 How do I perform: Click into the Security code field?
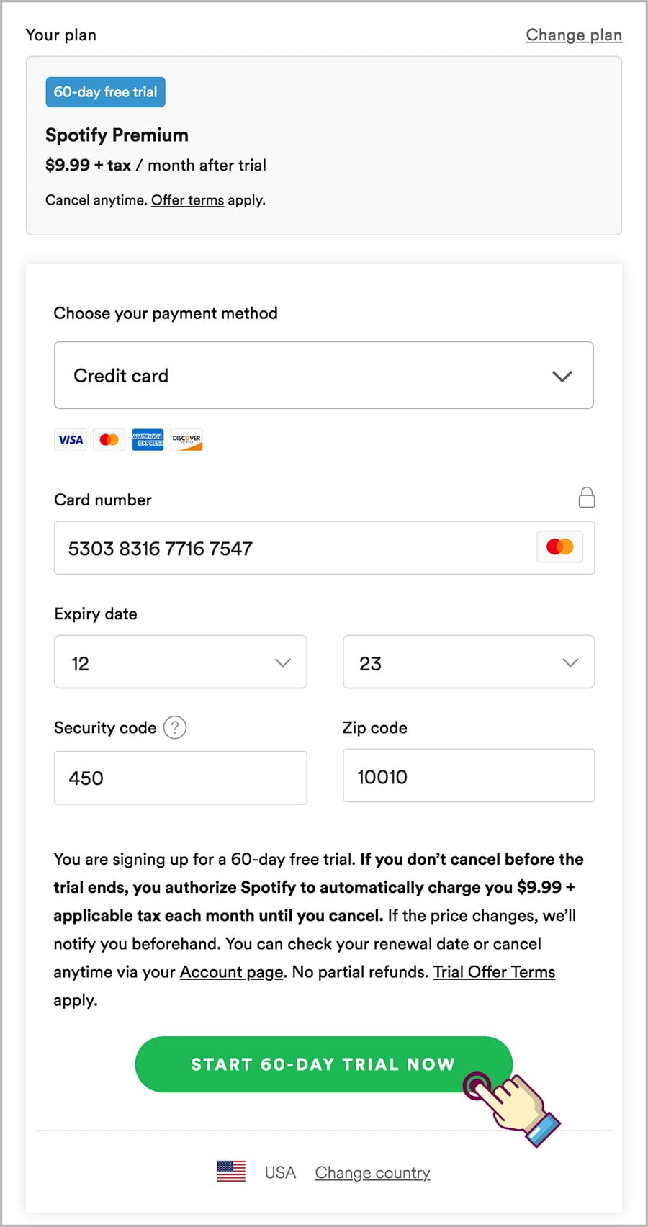click(181, 778)
